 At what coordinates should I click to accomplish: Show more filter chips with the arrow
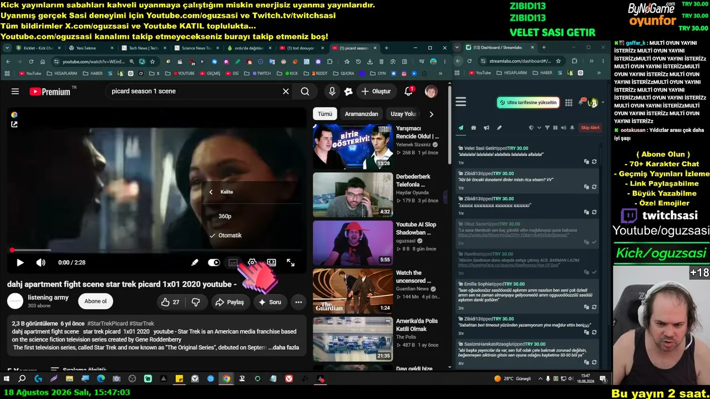432,114
